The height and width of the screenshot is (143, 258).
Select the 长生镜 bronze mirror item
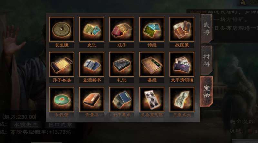click(62, 29)
